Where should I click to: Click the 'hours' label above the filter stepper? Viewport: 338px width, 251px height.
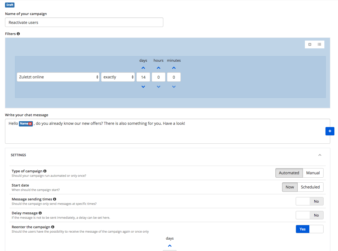159,60
